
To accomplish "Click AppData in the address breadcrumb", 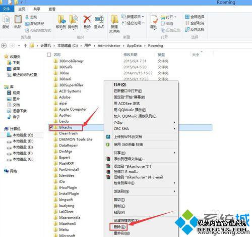I will (x=134, y=45).
